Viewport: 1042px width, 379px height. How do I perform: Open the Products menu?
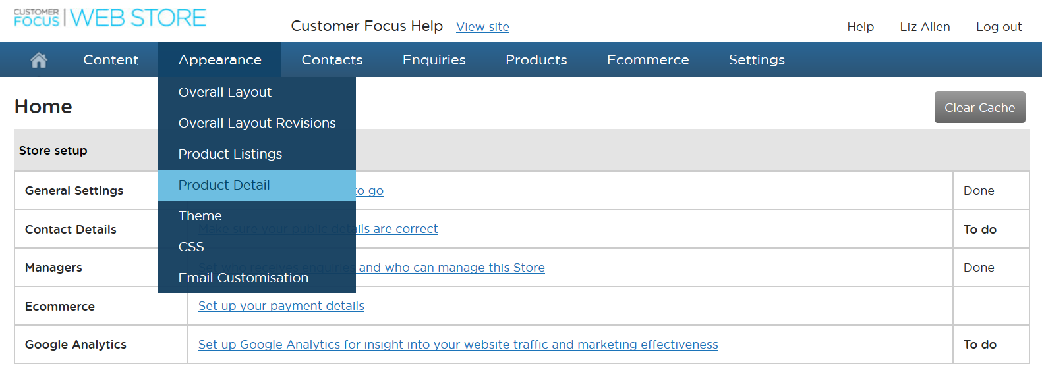pyautogui.click(x=536, y=60)
